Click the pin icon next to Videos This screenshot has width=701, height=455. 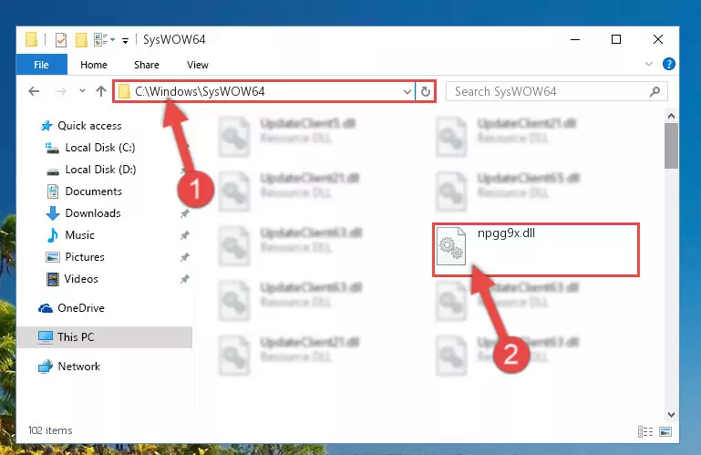point(185,280)
